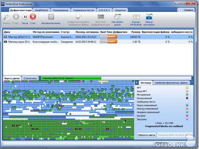Click the magenta Каталог color swatch
The width and height of the screenshot is (199, 149).
click(187, 116)
